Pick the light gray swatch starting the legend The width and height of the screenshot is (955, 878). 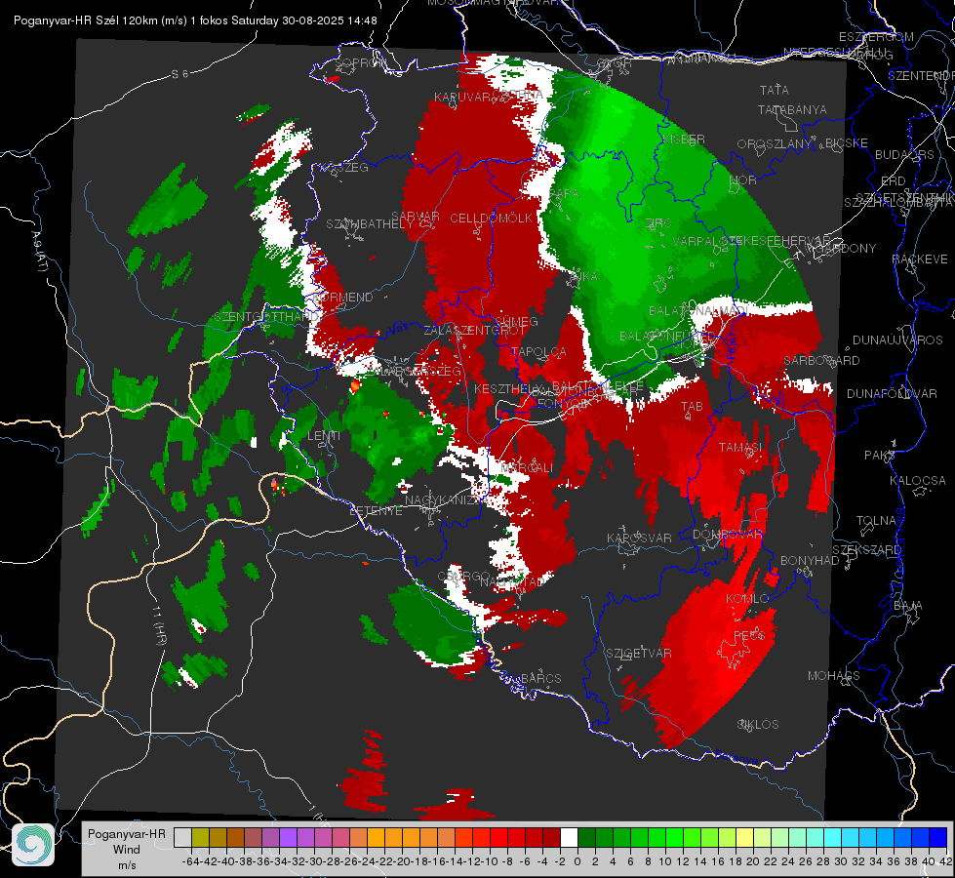click(182, 837)
